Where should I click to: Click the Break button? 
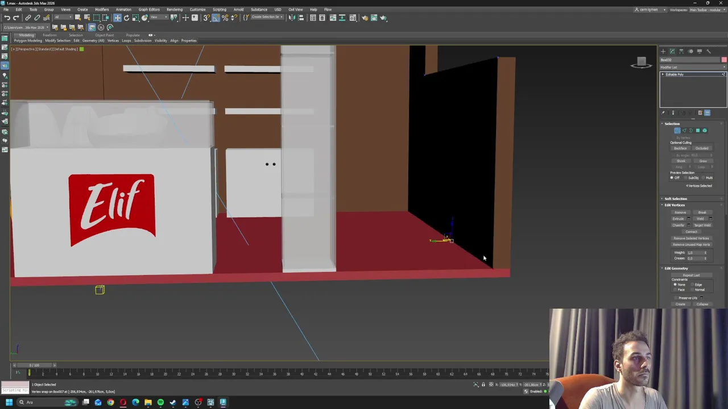(702, 212)
